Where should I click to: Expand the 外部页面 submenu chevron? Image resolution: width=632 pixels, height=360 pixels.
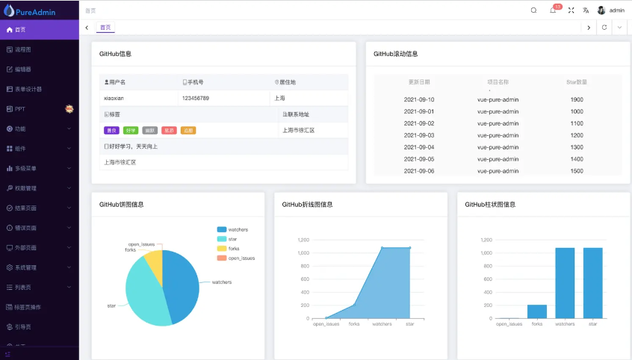click(x=69, y=247)
